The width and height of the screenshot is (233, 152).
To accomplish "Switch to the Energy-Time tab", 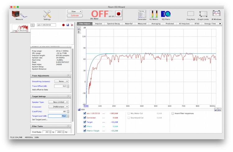I will 210,24.
